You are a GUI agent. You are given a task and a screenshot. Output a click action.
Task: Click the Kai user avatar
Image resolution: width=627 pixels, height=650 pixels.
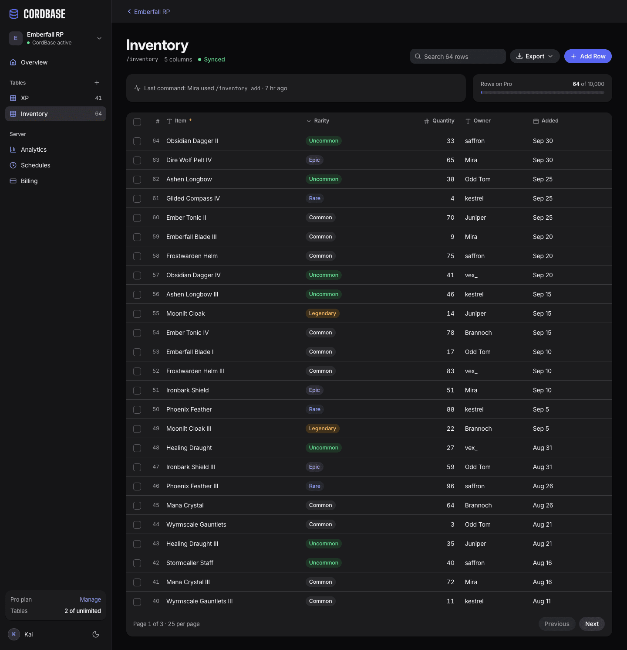pos(14,634)
